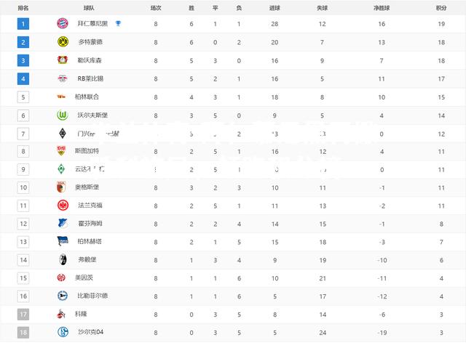Select the blue rank 1 badge
The width and height of the screenshot is (466, 345).
(x=23, y=24)
